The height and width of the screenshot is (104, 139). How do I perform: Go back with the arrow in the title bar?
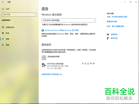(3, 2)
